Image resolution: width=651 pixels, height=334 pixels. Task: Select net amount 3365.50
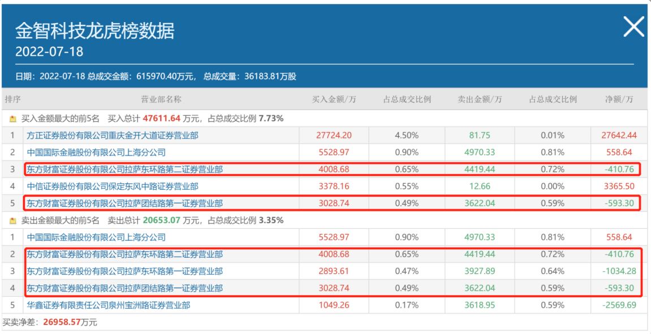coord(619,186)
